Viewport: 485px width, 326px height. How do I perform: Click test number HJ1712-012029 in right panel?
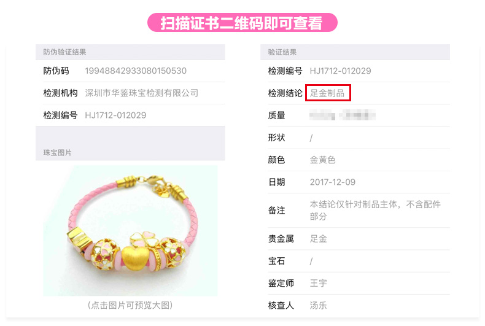[340, 71]
